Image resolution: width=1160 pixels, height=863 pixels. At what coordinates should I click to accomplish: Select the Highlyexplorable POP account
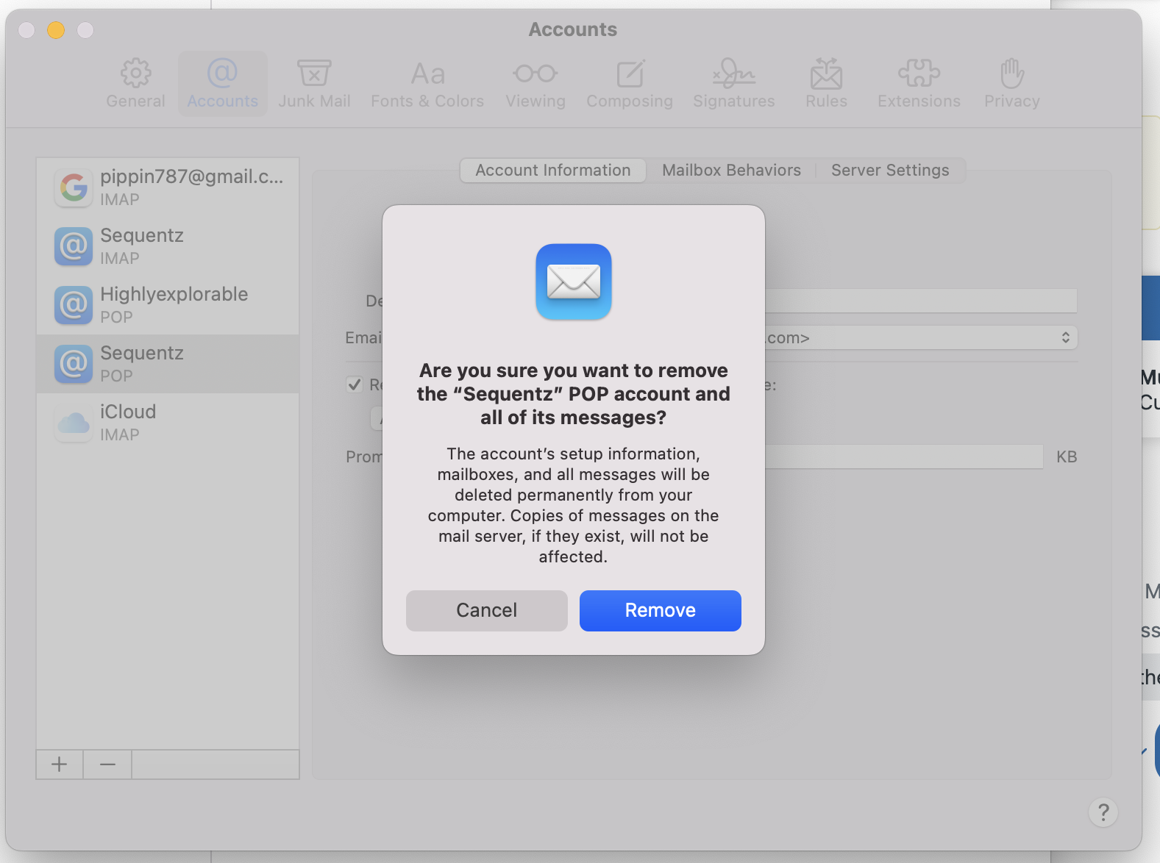(168, 305)
